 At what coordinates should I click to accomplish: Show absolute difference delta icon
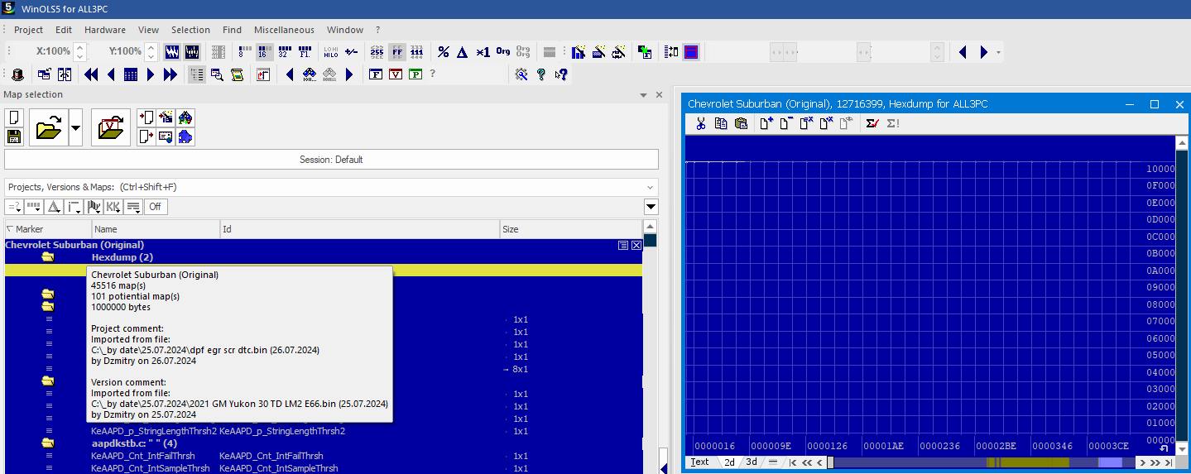point(463,51)
